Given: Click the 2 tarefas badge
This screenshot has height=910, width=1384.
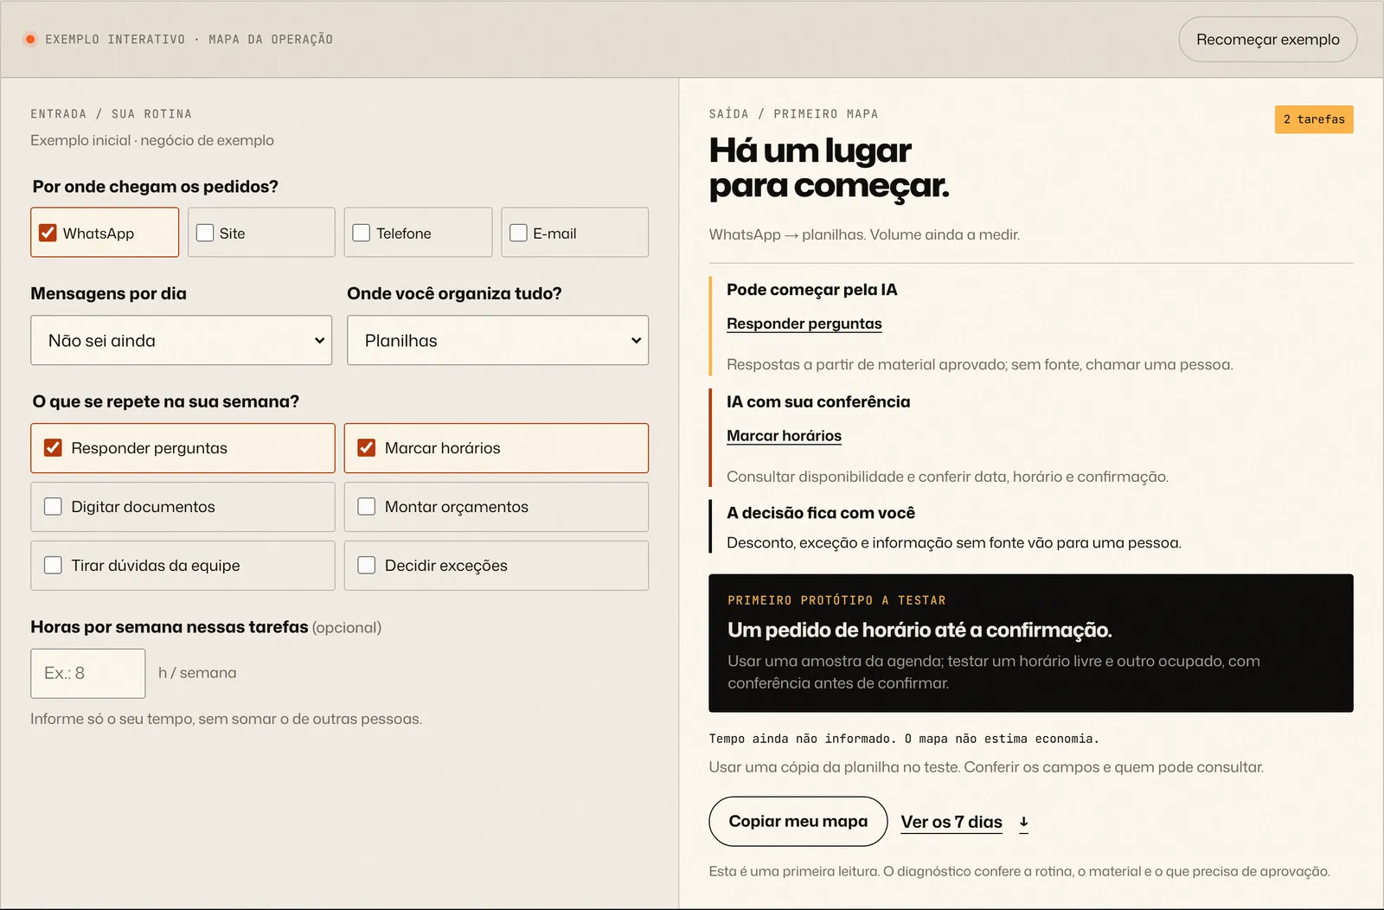Looking at the screenshot, I should pyautogui.click(x=1314, y=119).
